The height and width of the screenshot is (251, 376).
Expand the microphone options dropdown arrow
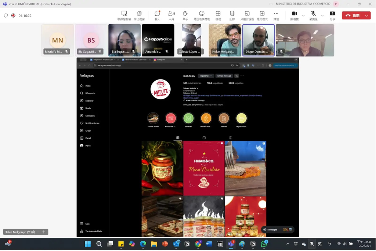[322, 15]
